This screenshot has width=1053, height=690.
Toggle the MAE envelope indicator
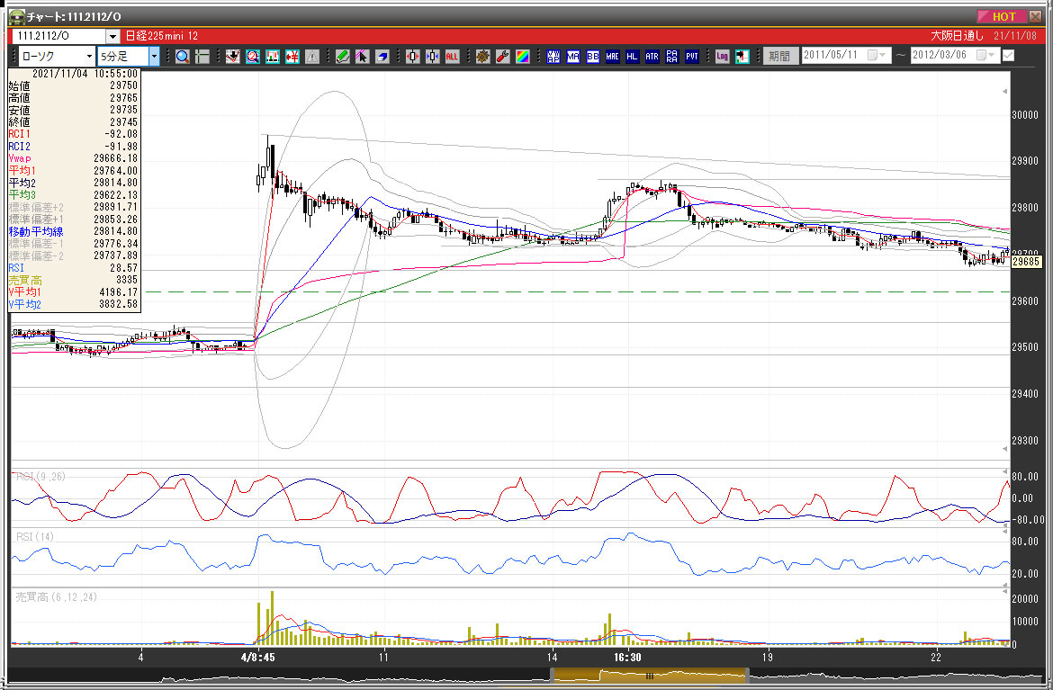click(x=613, y=57)
